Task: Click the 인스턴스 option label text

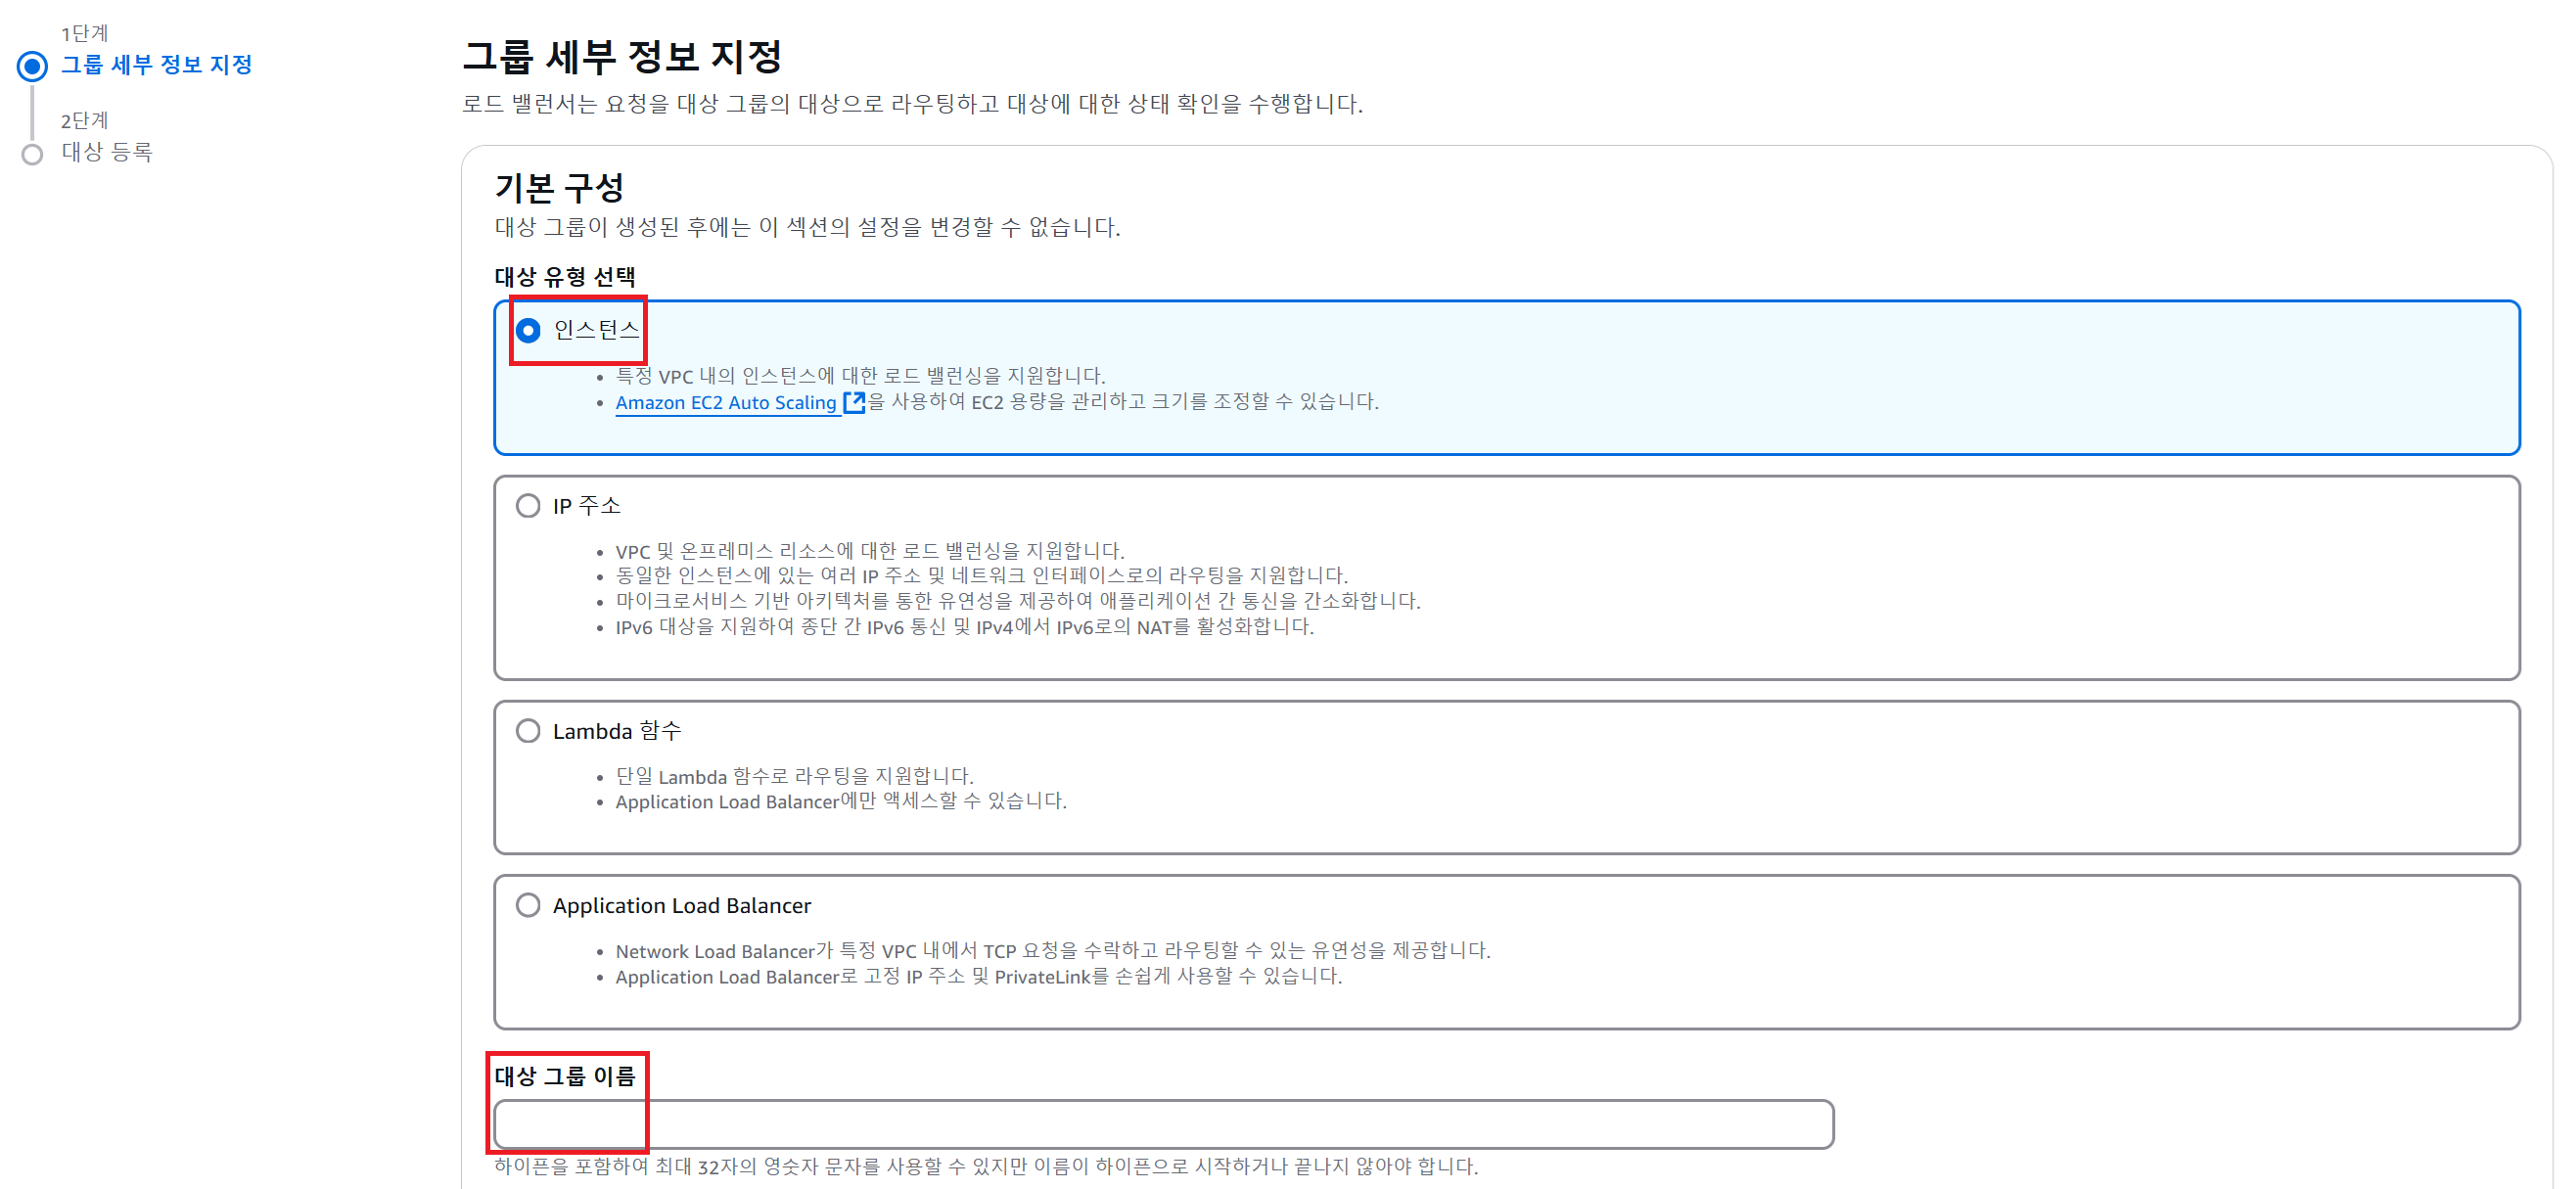Action: pyautogui.click(x=596, y=330)
